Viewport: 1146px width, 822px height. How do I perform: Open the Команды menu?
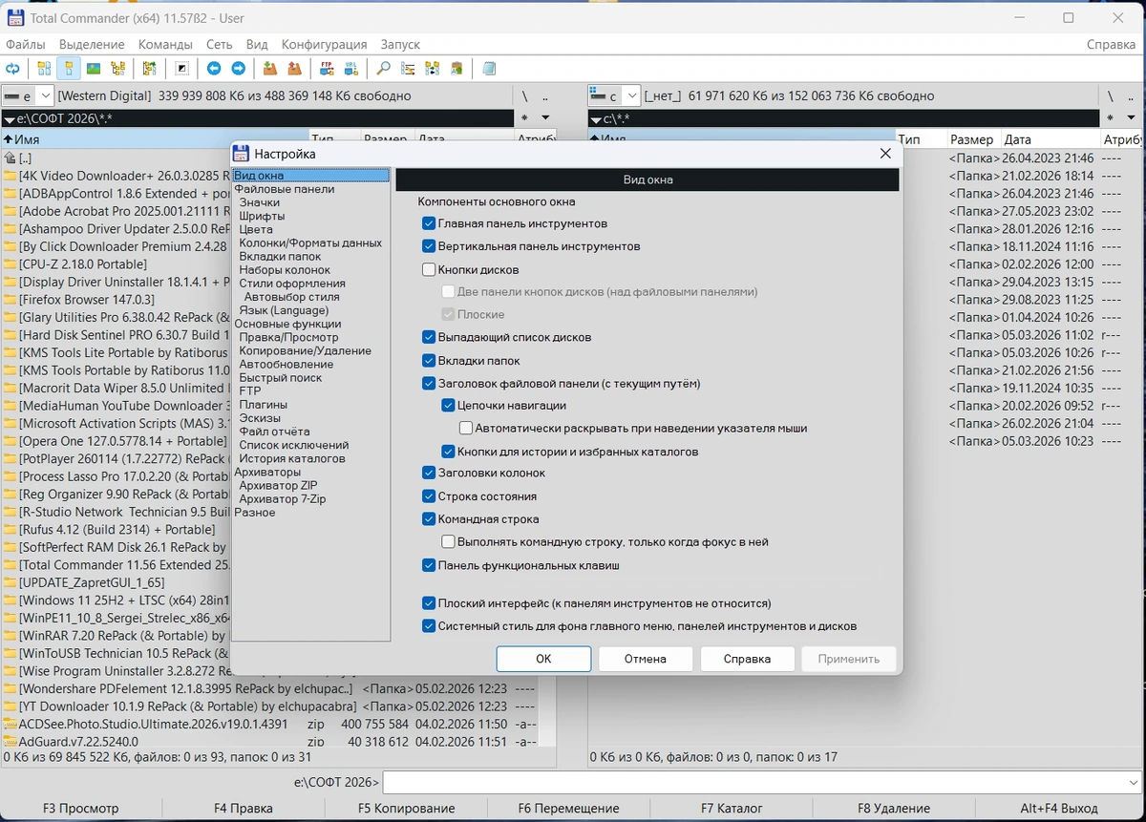[165, 44]
